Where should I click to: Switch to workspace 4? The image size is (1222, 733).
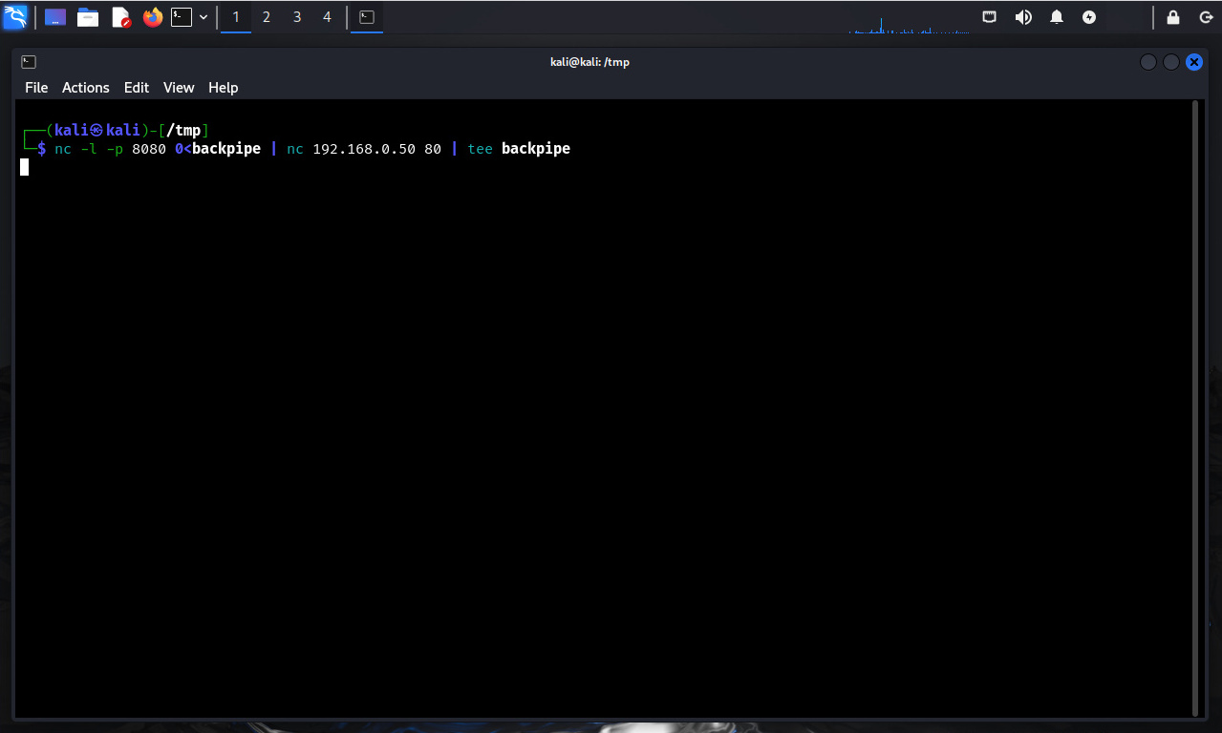[x=328, y=17]
